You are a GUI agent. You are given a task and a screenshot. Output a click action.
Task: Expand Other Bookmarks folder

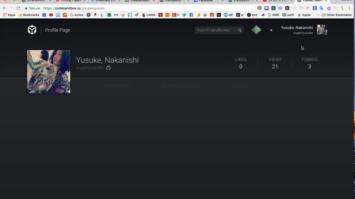tap(337, 15)
